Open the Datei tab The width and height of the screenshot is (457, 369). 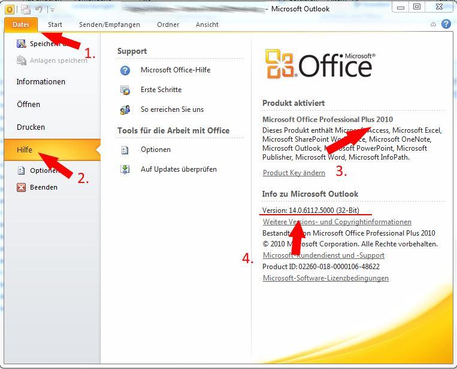coord(21,25)
